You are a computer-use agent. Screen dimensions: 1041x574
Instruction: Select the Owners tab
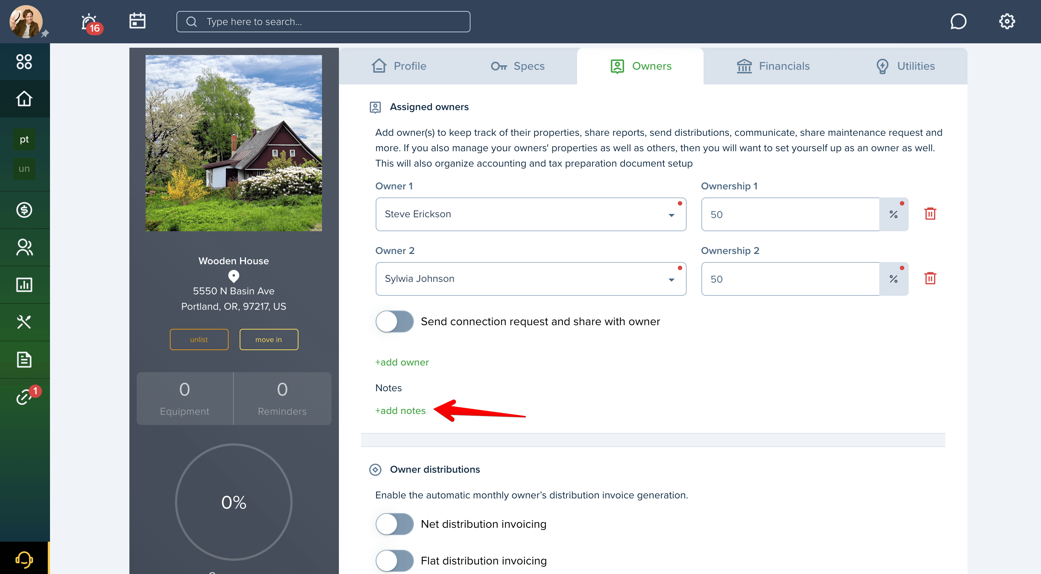click(x=641, y=66)
